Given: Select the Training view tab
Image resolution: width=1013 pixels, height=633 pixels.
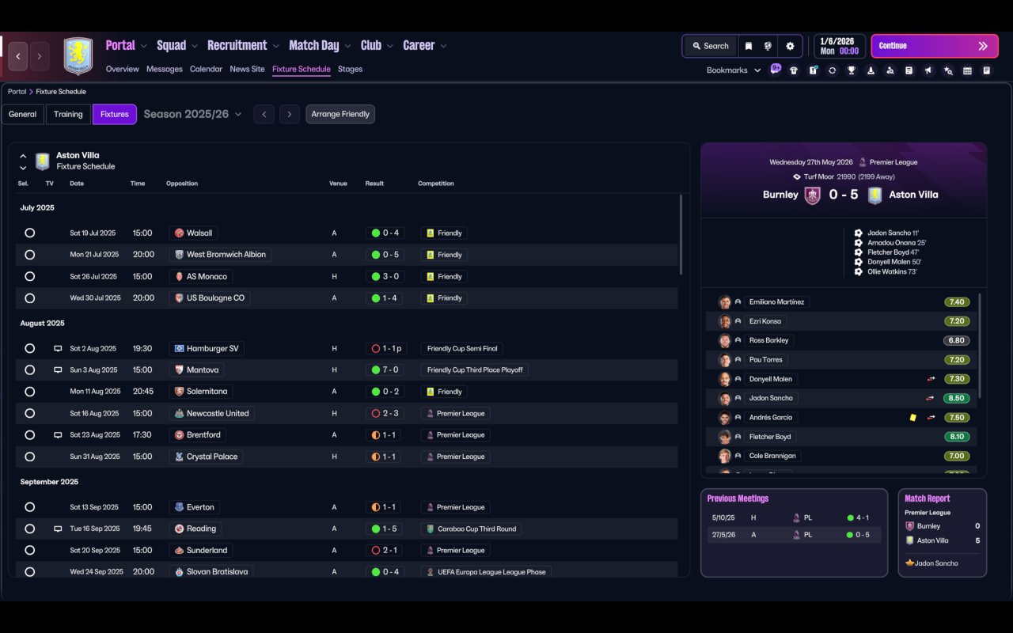Looking at the screenshot, I should click(68, 115).
